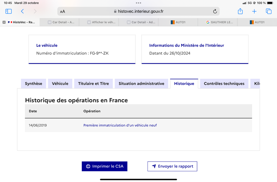This screenshot has height=182, width=277.
Task: Open the Safari share sheet
Action: [x=240, y=11]
